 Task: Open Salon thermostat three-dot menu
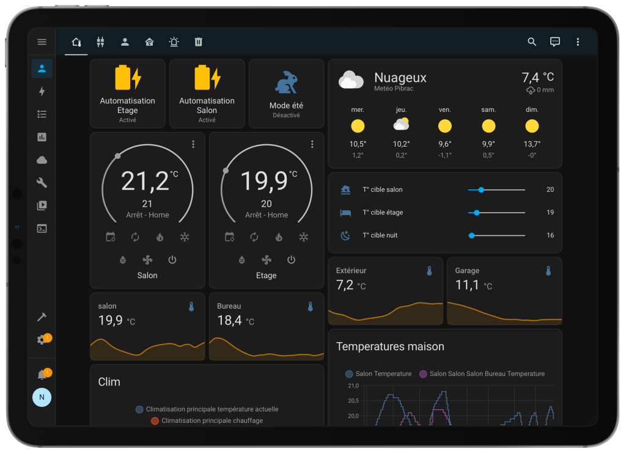(x=193, y=144)
